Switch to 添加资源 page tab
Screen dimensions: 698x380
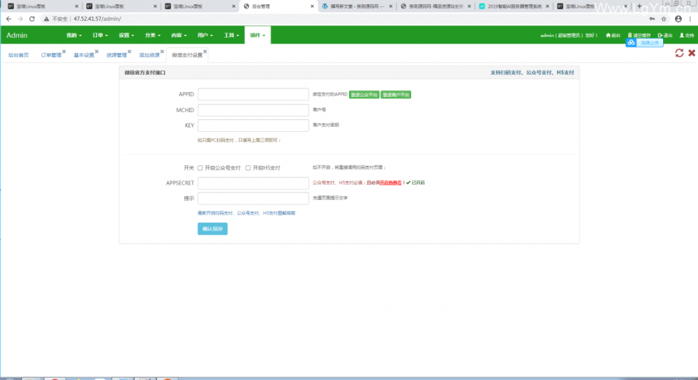pyautogui.click(x=149, y=55)
